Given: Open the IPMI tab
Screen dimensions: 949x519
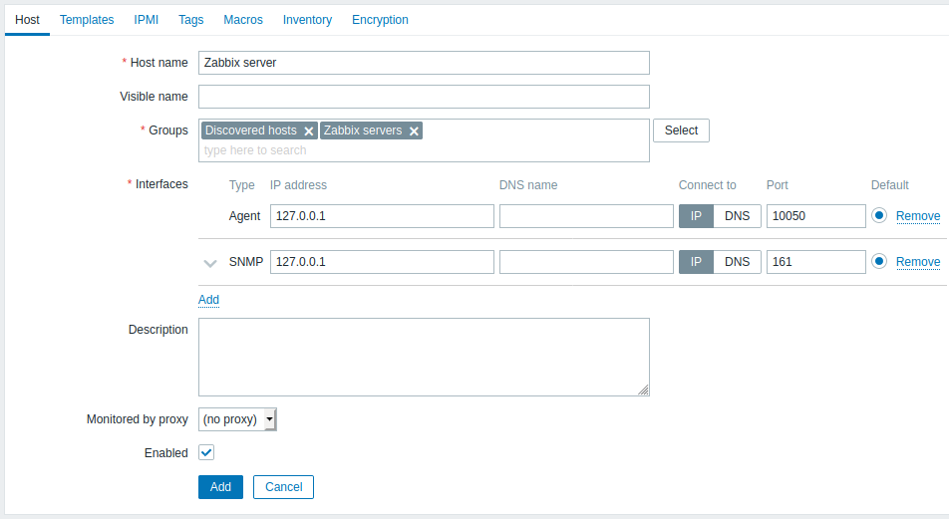Looking at the screenshot, I should click(x=146, y=20).
